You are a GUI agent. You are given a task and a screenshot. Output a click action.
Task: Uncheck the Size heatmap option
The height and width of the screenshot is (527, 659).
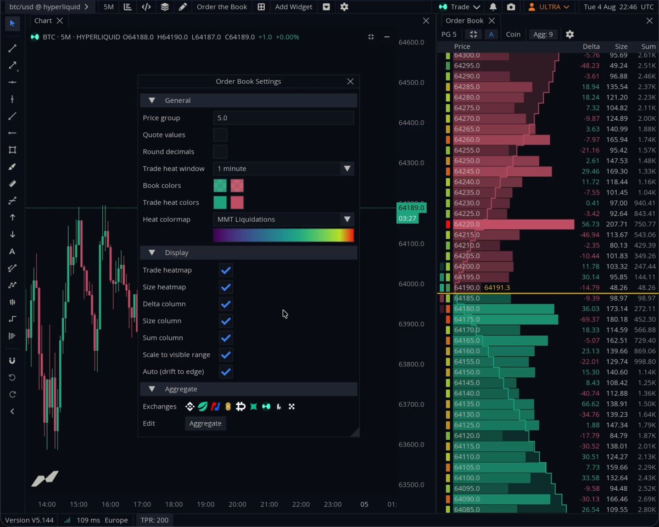pos(226,287)
